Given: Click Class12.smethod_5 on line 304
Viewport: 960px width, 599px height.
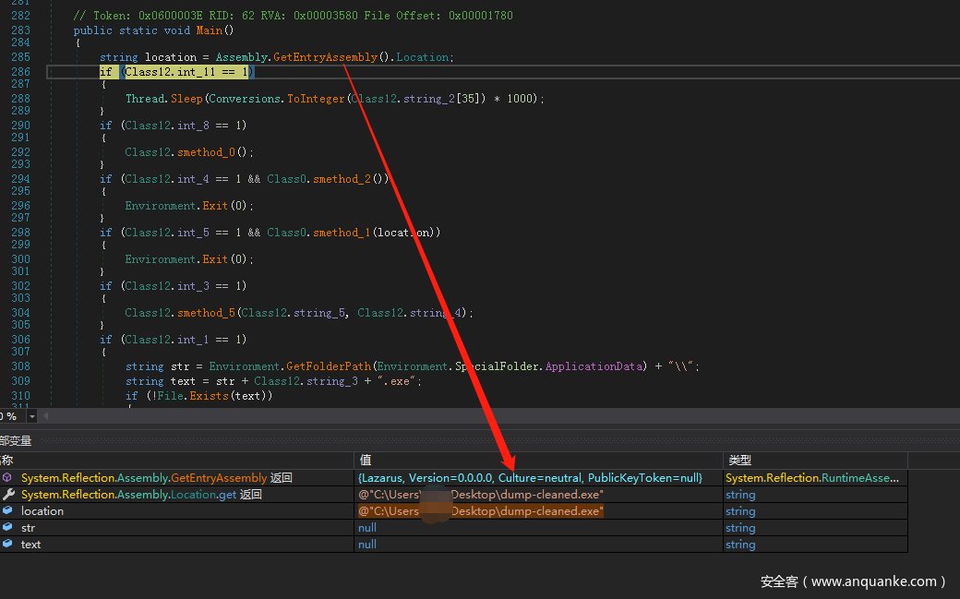Looking at the screenshot, I should [x=180, y=312].
